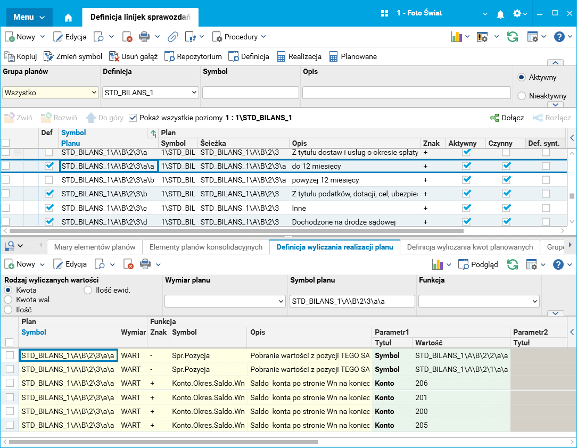Switch to Miary elementów planów tab
The width and height of the screenshot is (577, 448).
pos(94,247)
